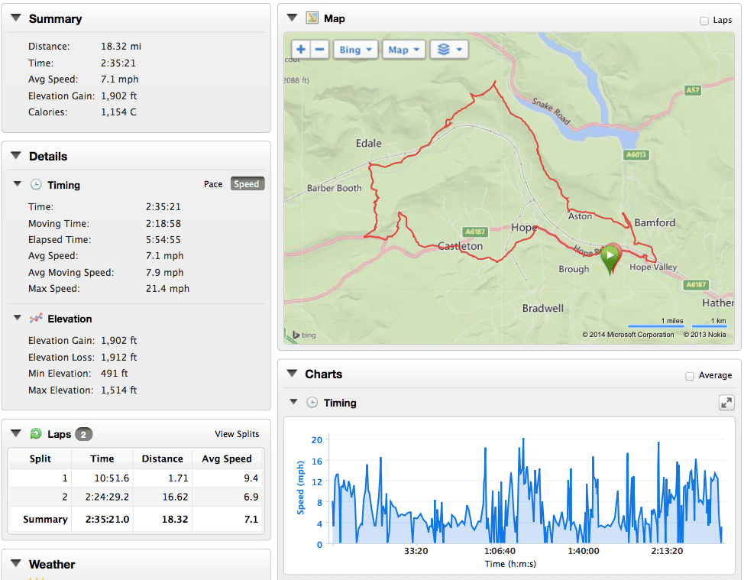Viewport: 744px width, 580px height.
Task: Switch Timing display to Pace
Action: 213,184
